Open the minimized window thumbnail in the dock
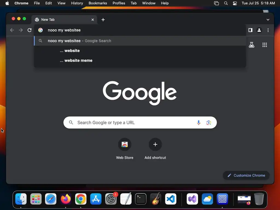Viewport: 280px width, 210px height. (x=244, y=199)
